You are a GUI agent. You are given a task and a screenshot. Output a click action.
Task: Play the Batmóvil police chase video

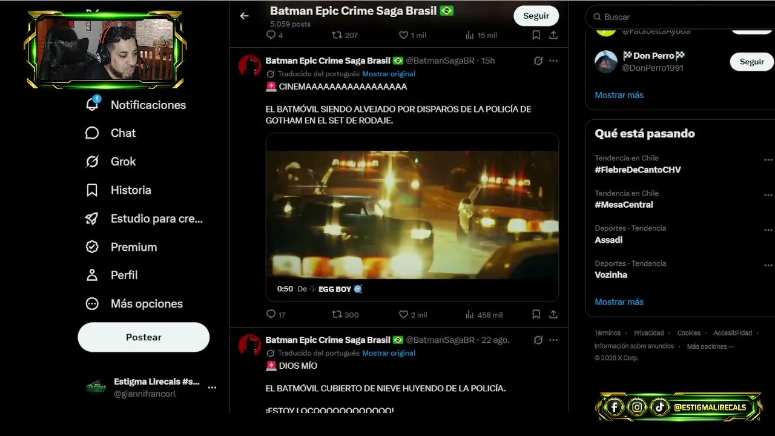412,215
